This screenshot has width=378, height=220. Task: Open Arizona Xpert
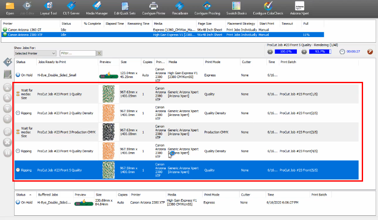click(302, 7)
